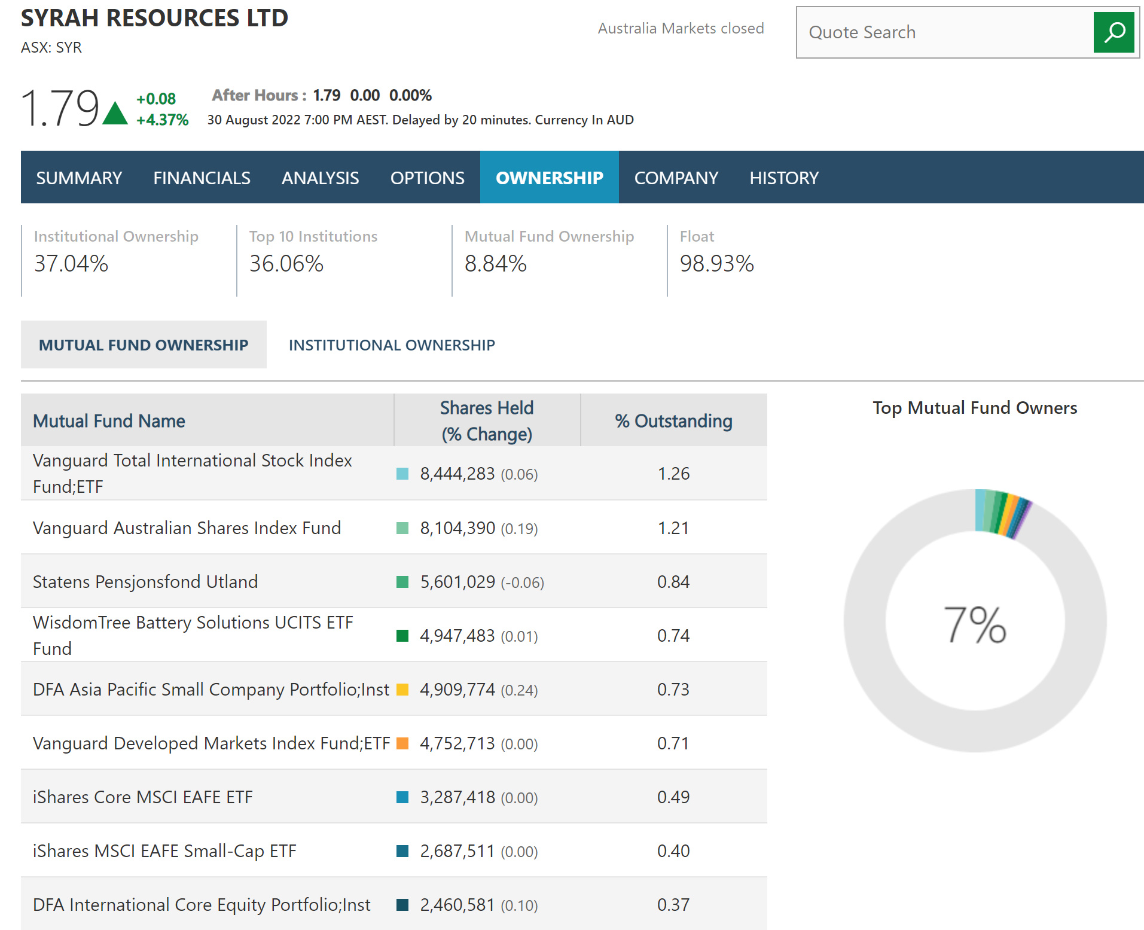View the History tab
This screenshot has height=930, width=1144.
click(x=783, y=178)
